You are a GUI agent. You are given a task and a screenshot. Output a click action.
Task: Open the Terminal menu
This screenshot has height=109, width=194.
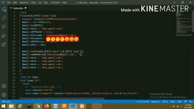55,2
